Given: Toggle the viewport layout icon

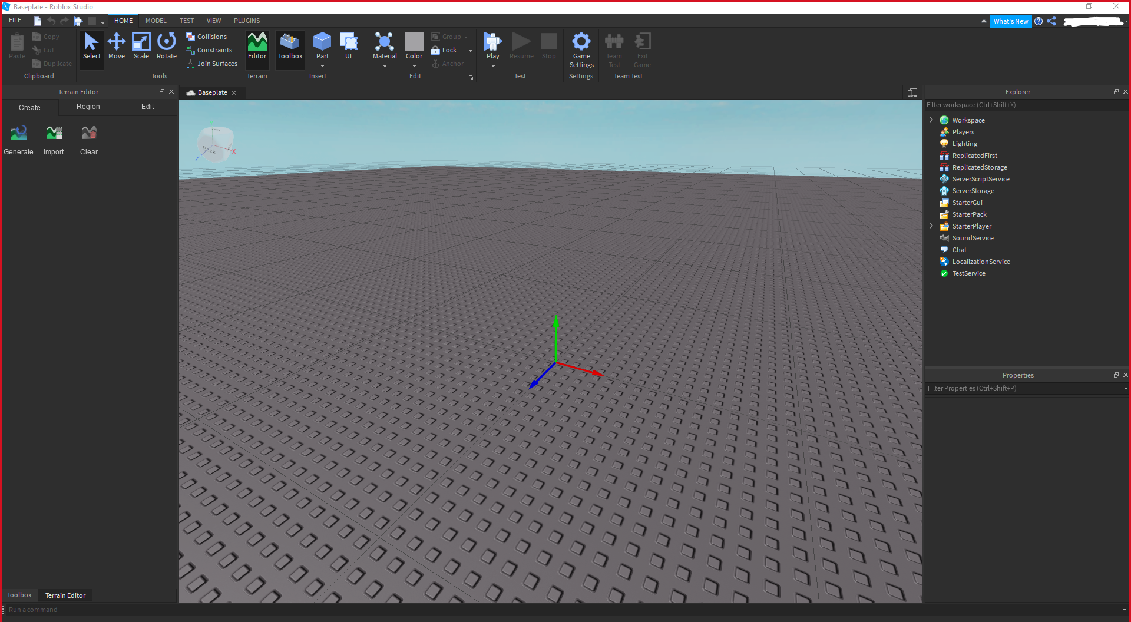Looking at the screenshot, I should coord(912,92).
